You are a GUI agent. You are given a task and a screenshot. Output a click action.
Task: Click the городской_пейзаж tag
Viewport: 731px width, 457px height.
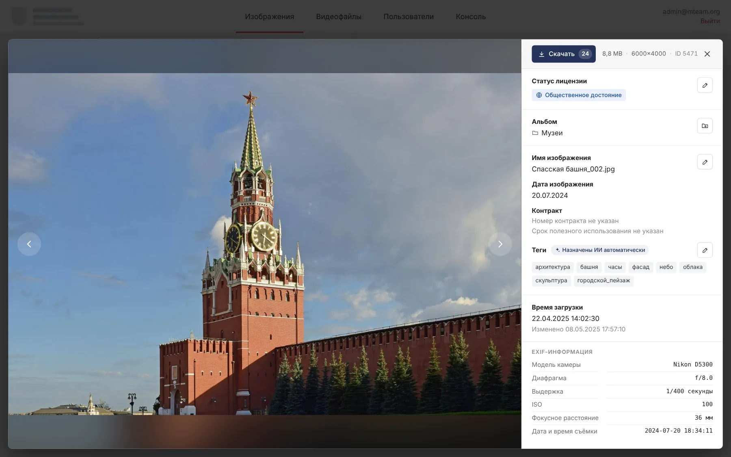click(603, 281)
